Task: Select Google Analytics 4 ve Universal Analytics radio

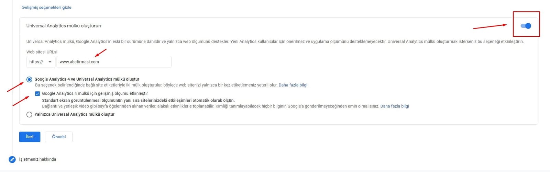Action: pyautogui.click(x=29, y=79)
